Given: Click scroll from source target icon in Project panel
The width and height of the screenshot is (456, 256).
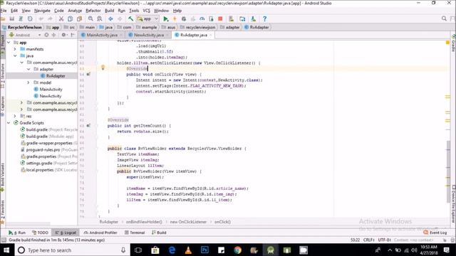Looking at the screenshot, I should coord(46,35).
